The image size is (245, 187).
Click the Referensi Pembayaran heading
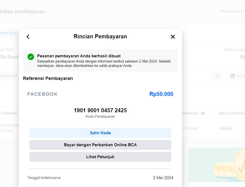coord(48,78)
